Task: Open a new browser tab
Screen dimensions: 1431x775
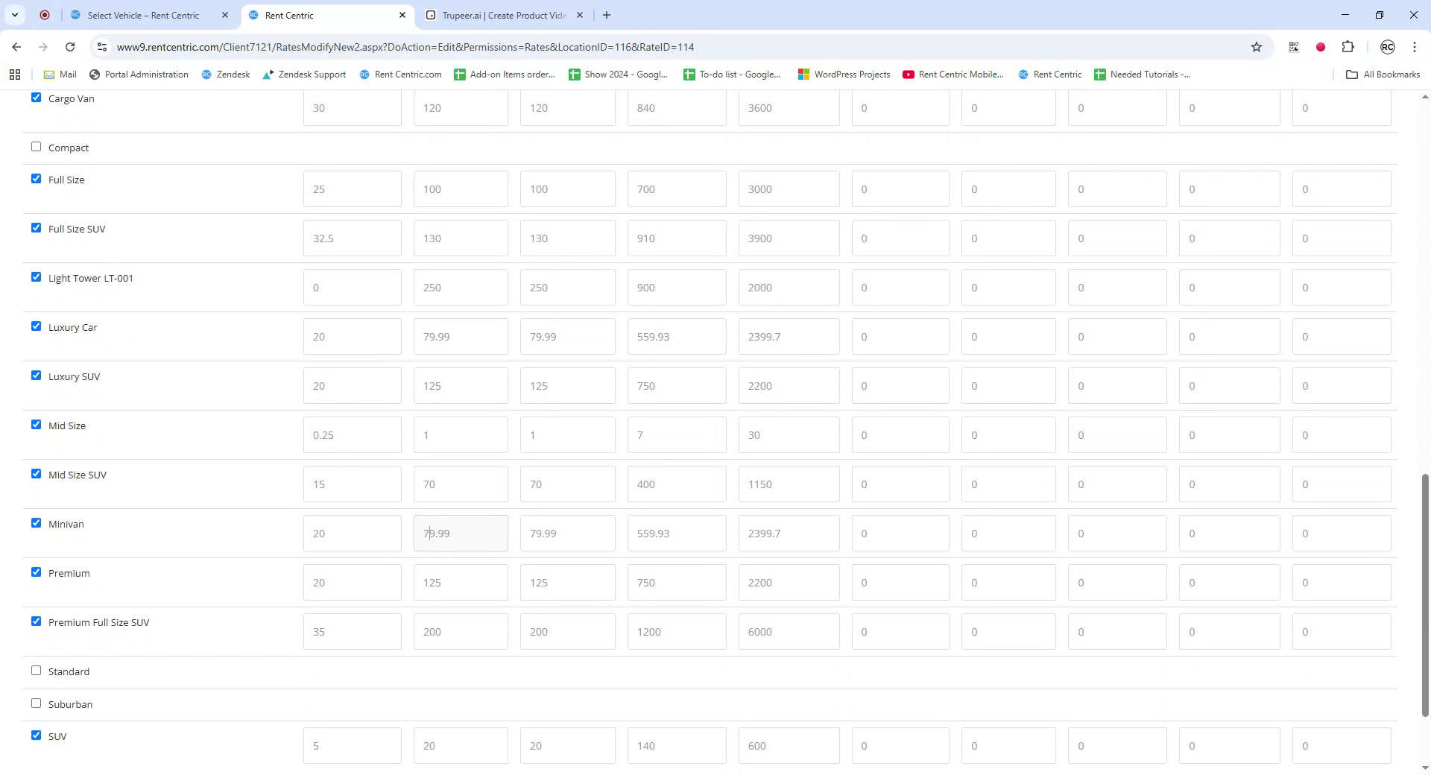Action: pos(606,15)
